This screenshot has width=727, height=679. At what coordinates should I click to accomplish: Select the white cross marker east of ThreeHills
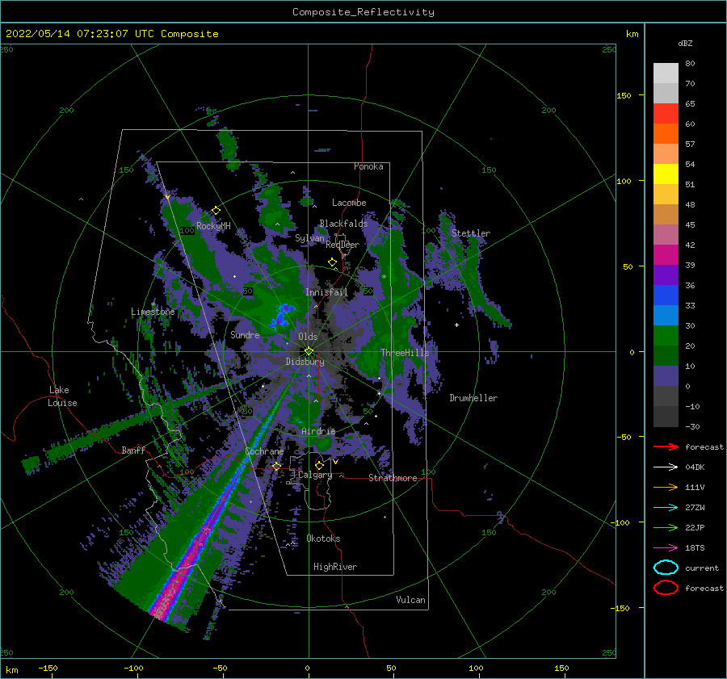tap(456, 325)
